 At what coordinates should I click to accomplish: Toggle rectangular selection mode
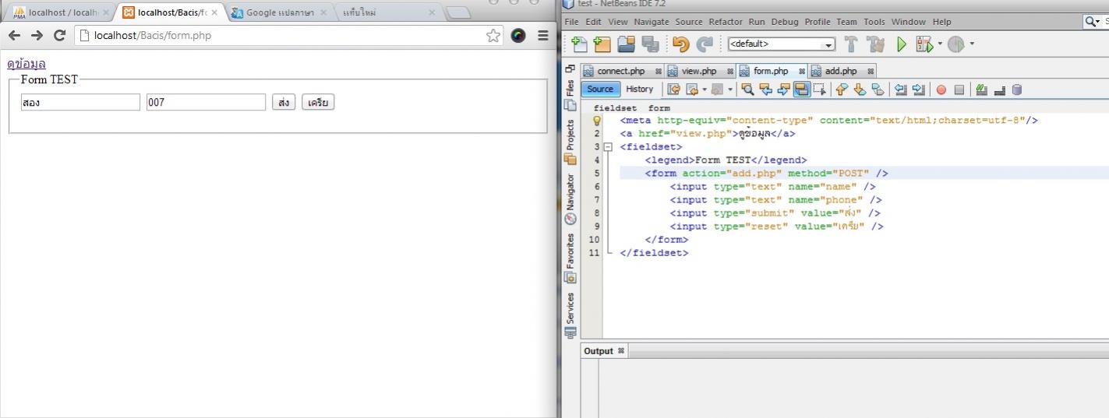(x=820, y=90)
